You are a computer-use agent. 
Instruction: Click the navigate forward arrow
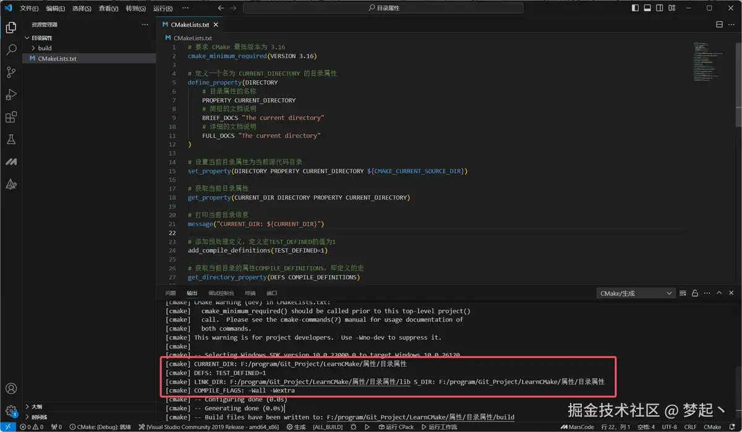[x=233, y=8]
